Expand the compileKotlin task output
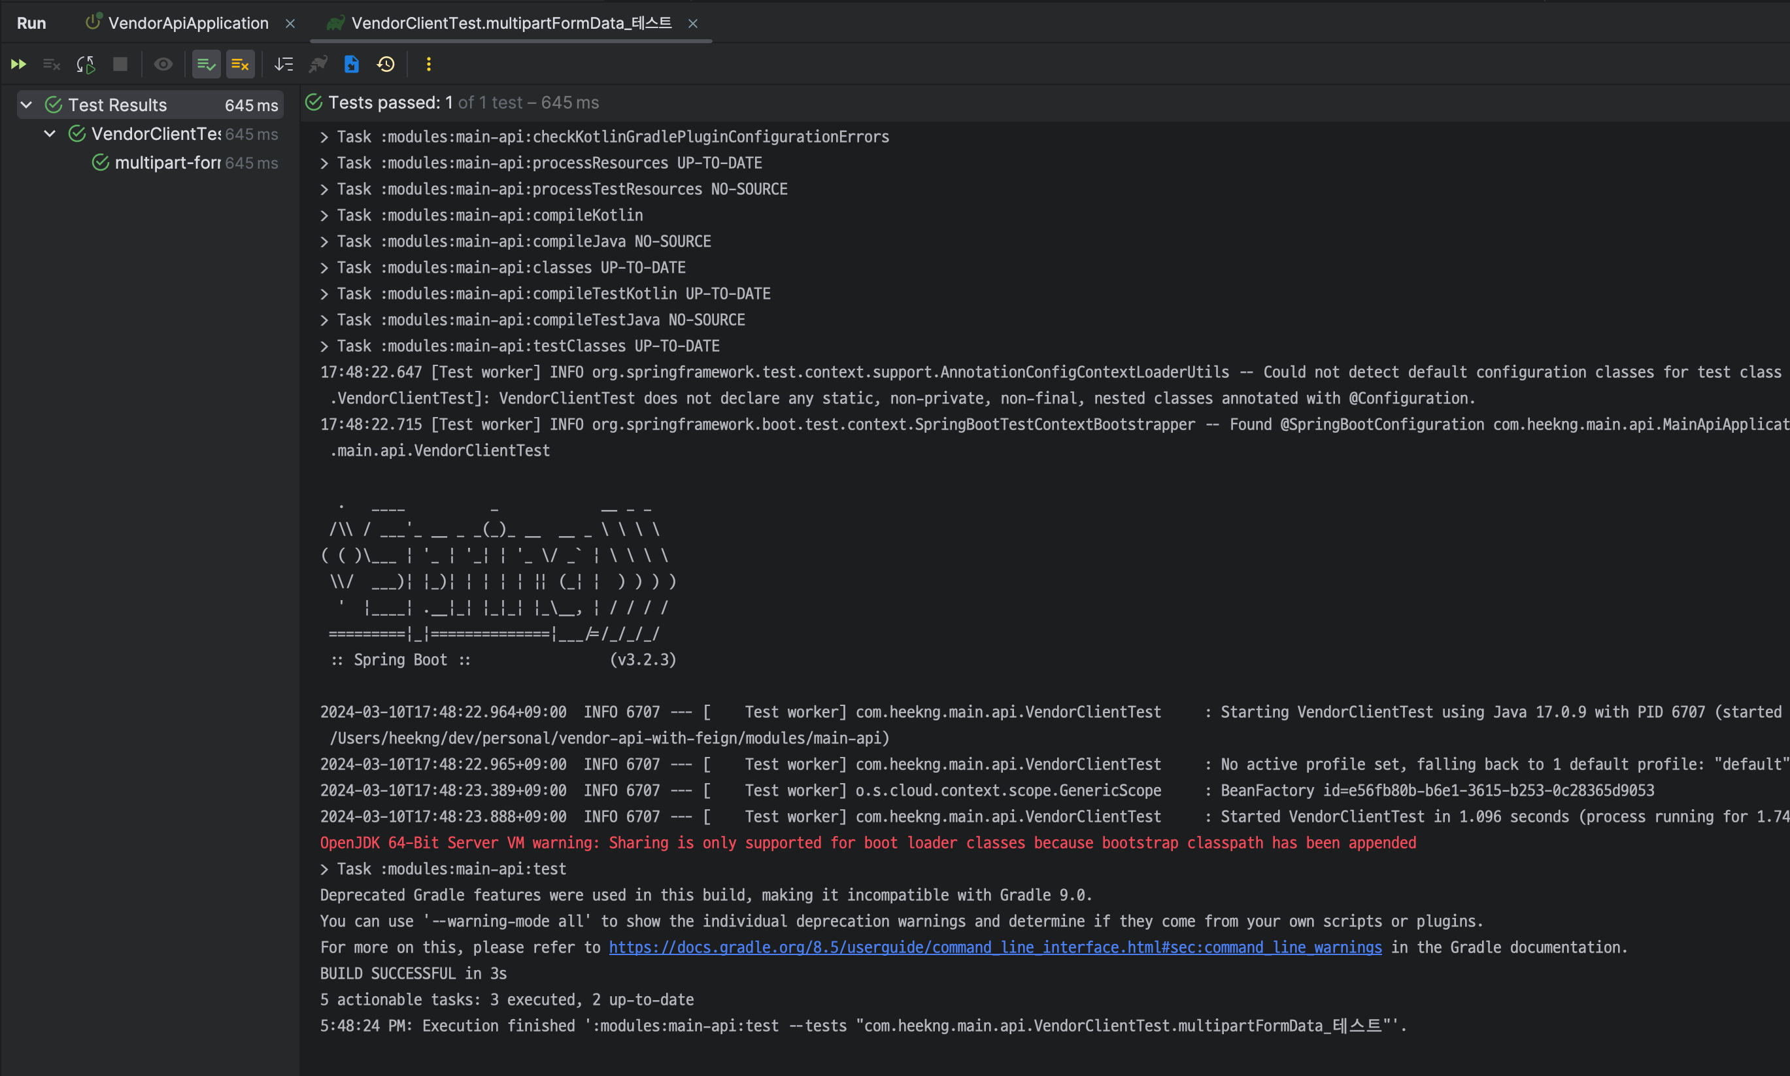 pos(324,216)
